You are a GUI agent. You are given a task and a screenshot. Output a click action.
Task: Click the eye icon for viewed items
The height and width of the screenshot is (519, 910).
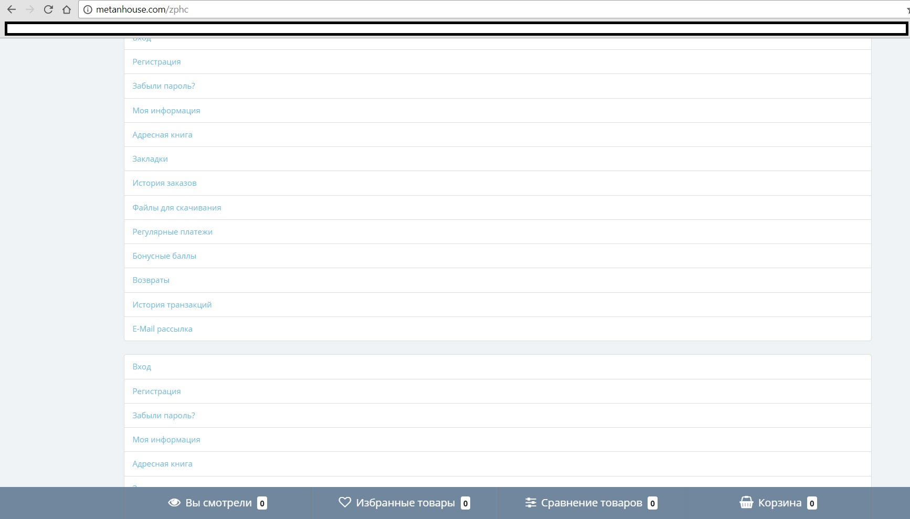tap(174, 503)
